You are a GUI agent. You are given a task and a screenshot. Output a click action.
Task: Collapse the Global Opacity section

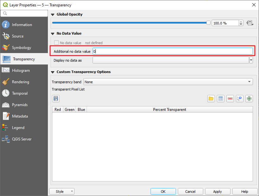(53, 15)
